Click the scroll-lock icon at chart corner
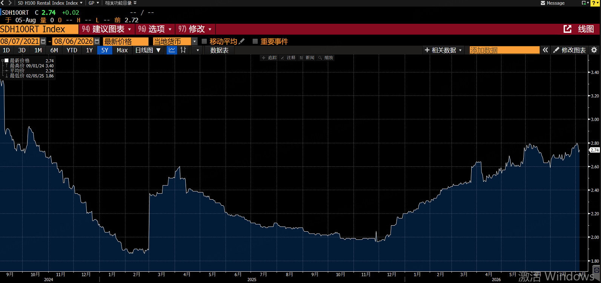The image size is (601, 283). pyautogui.click(x=596, y=270)
